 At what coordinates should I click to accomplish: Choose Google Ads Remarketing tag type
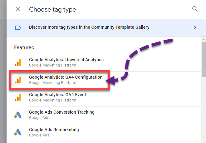click(x=54, y=130)
